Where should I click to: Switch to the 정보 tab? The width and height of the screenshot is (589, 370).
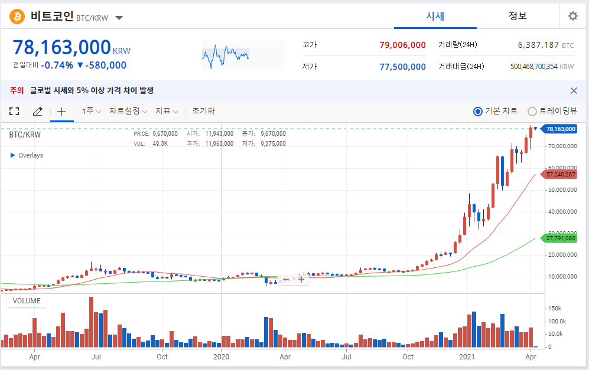[x=518, y=16]
